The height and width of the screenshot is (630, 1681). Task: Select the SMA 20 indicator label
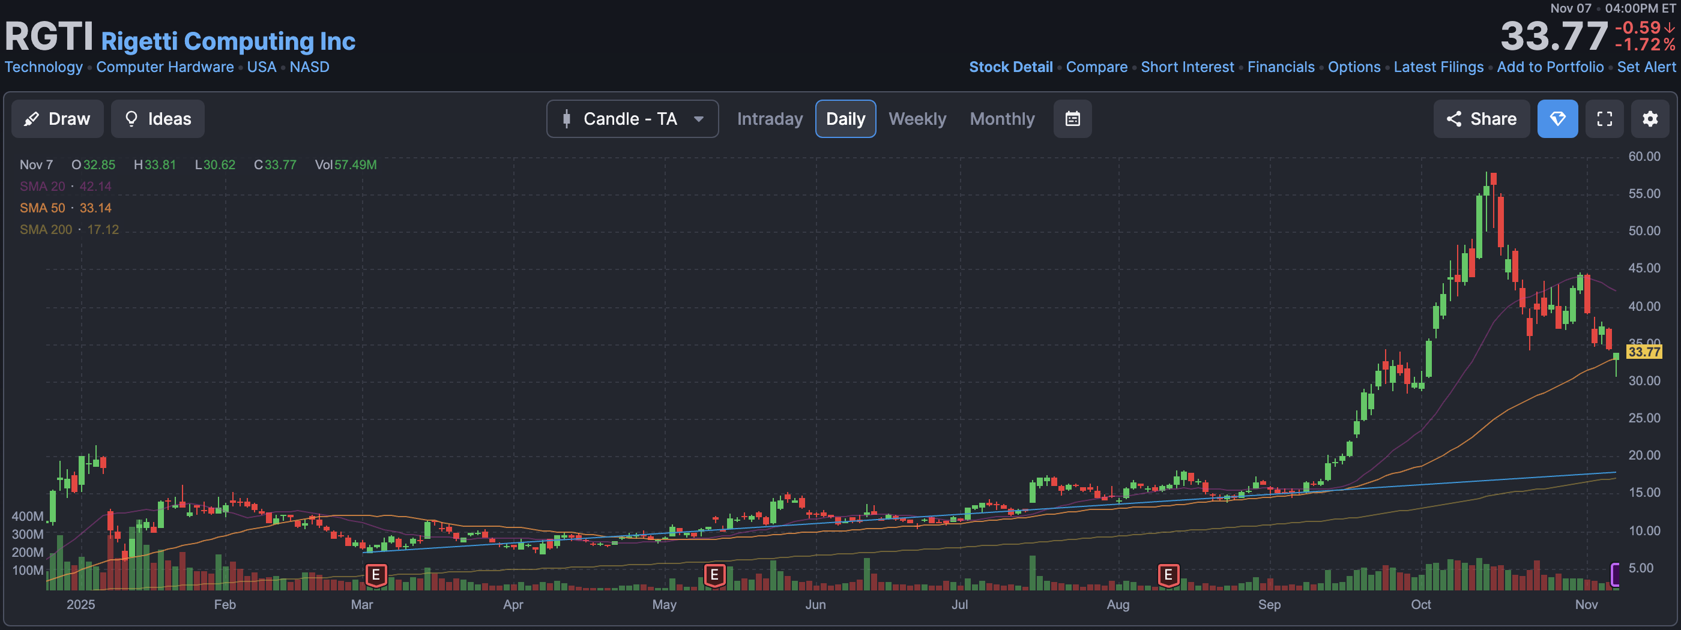pyautogui.click(x=42, y=187)
